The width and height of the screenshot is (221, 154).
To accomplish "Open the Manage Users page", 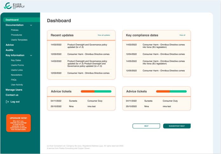I will pos(14,90).
